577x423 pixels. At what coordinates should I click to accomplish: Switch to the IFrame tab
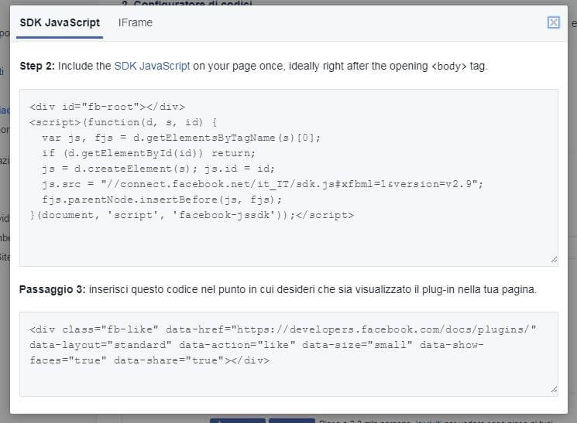tap(135, 22)
